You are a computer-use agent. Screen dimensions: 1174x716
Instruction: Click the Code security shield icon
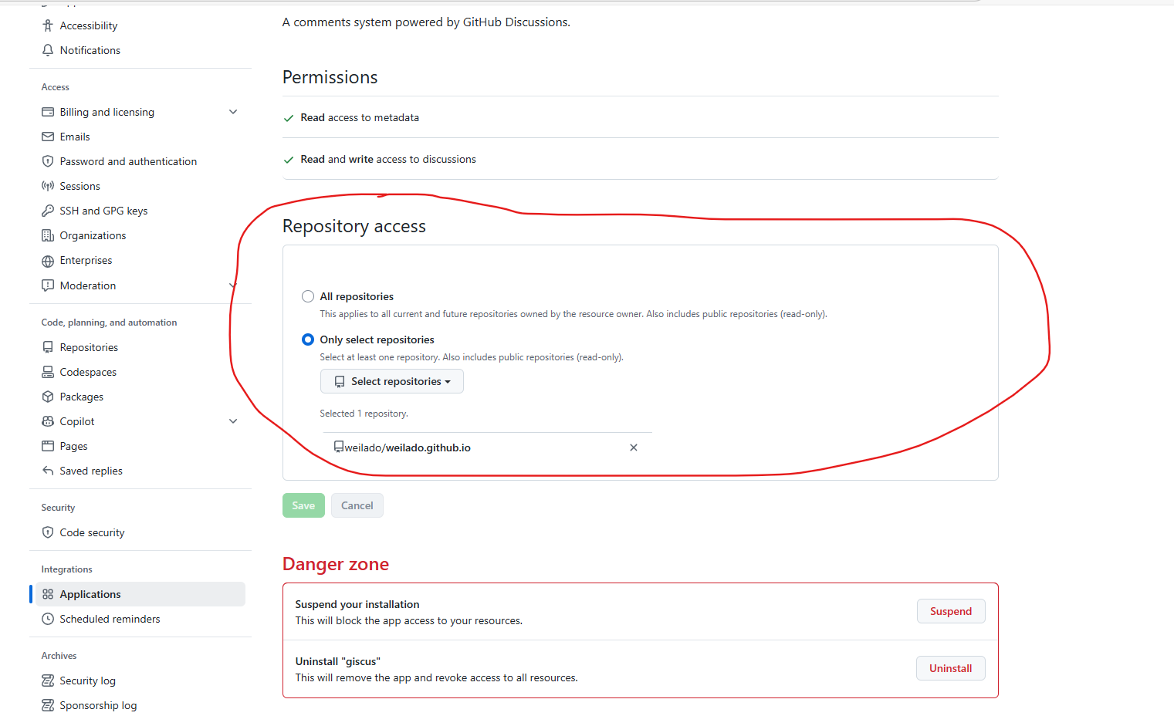(48, 532)
